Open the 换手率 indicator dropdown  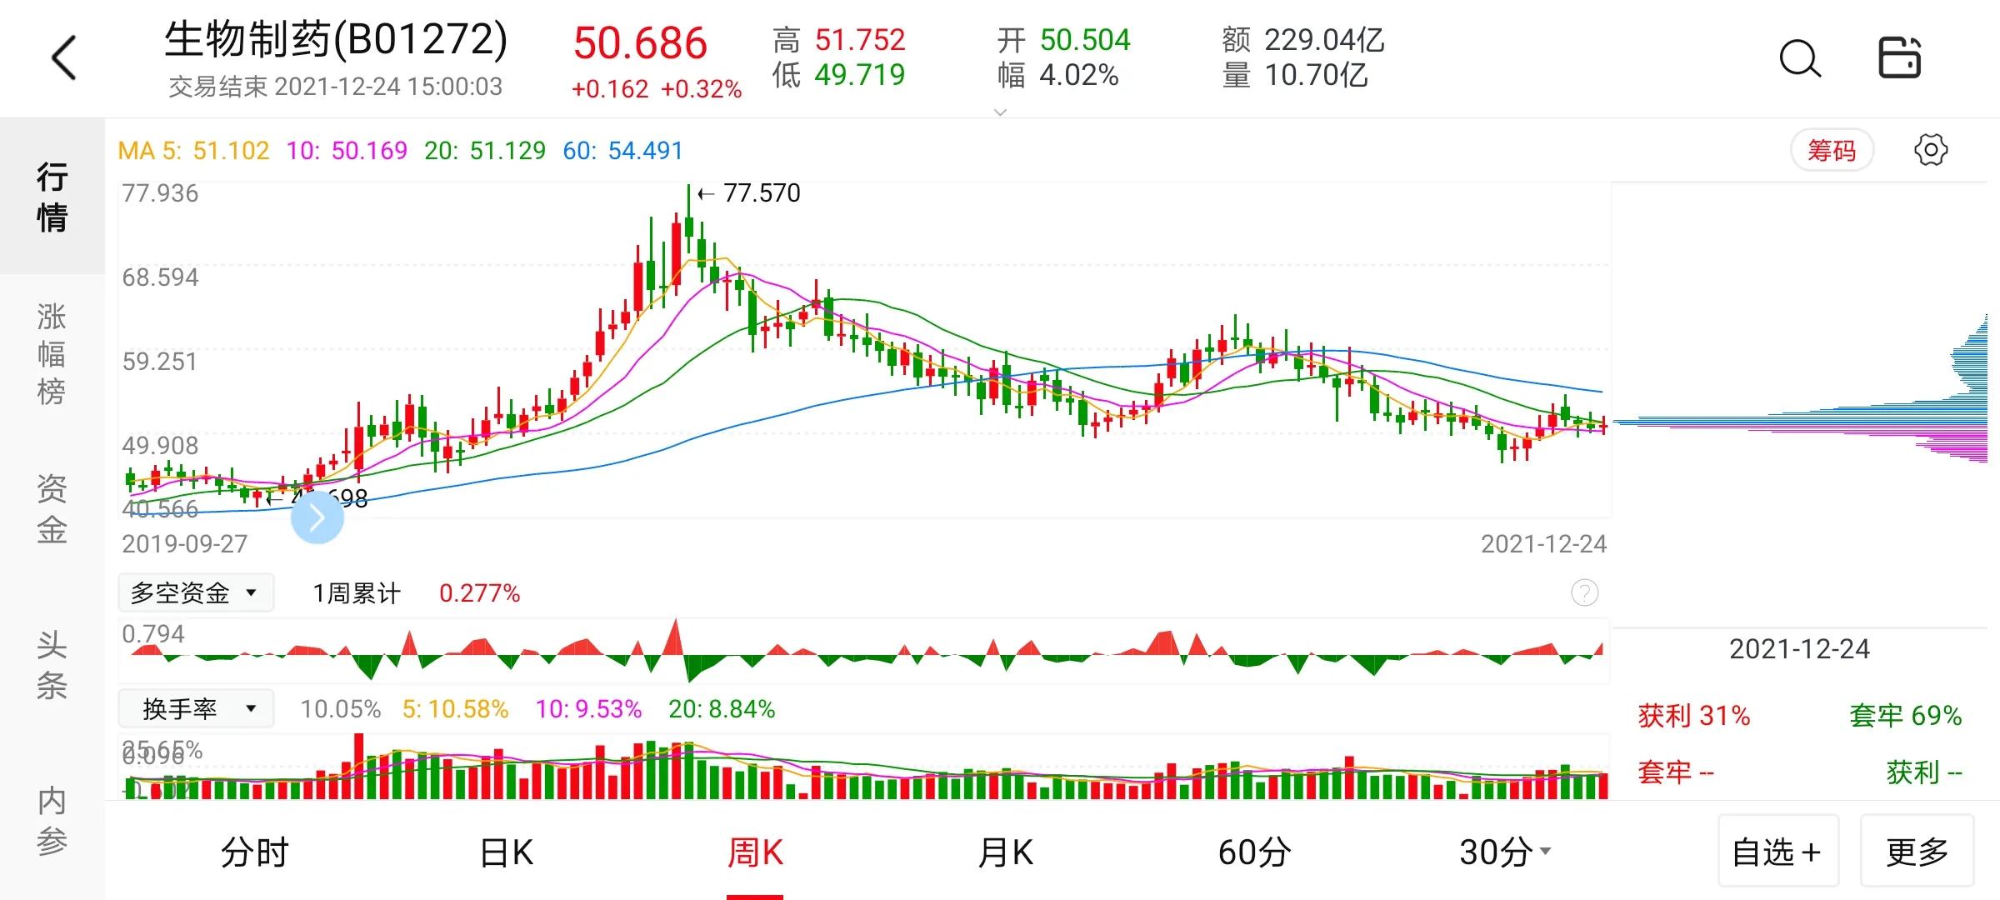[196, 709]
